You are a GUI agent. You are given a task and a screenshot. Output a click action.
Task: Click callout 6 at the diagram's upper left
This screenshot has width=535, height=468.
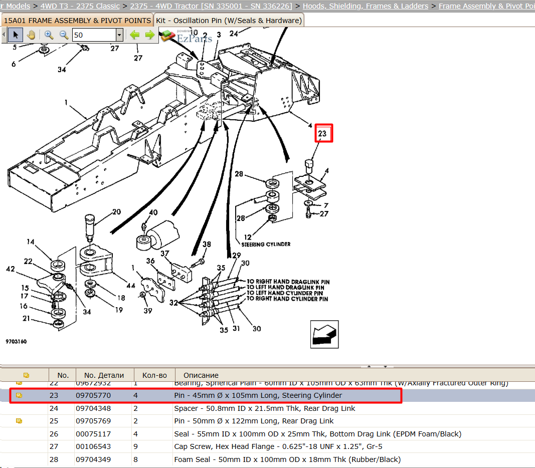pos(14,64)
